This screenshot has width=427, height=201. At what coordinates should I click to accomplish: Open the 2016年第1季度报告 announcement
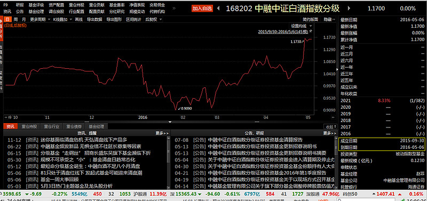point(267,173)
